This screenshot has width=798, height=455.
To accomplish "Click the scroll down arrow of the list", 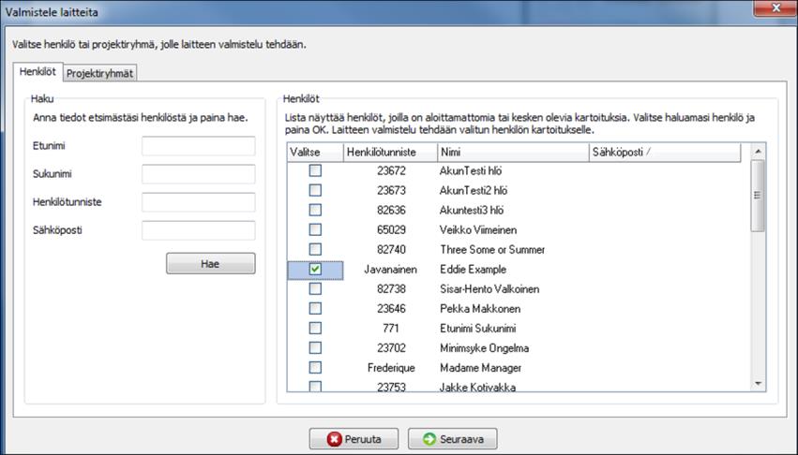I will point(758,384).
